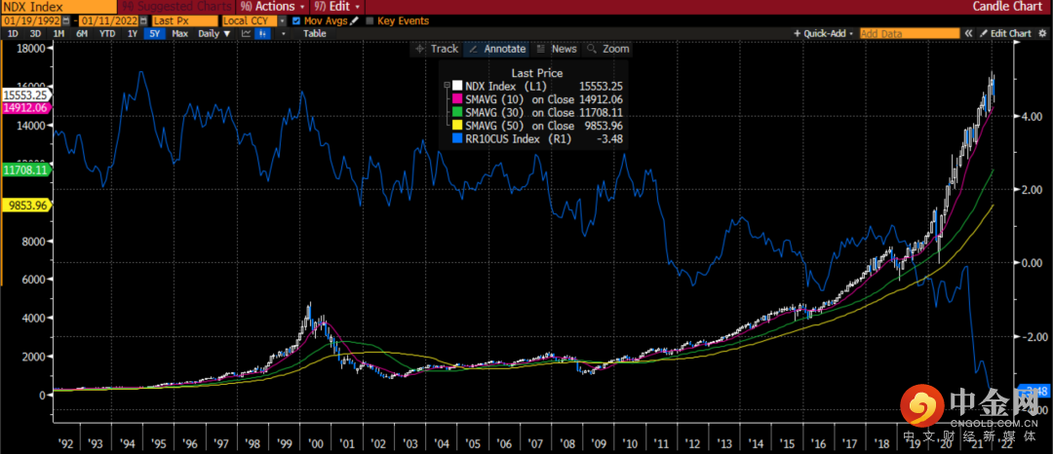Uncheck the Mov Avgs checkbox
1053x454 pixels.
[x=296, y=19]
